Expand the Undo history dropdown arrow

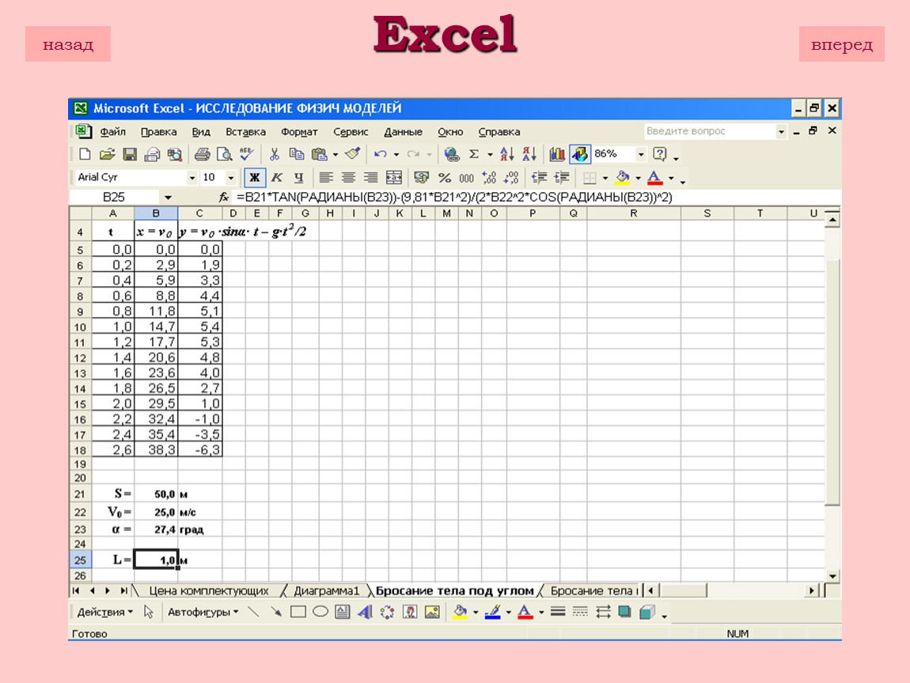click(396, 154)
